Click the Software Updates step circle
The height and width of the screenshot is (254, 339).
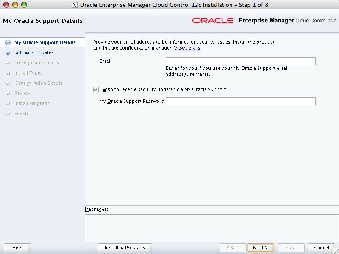pos(8,52)
